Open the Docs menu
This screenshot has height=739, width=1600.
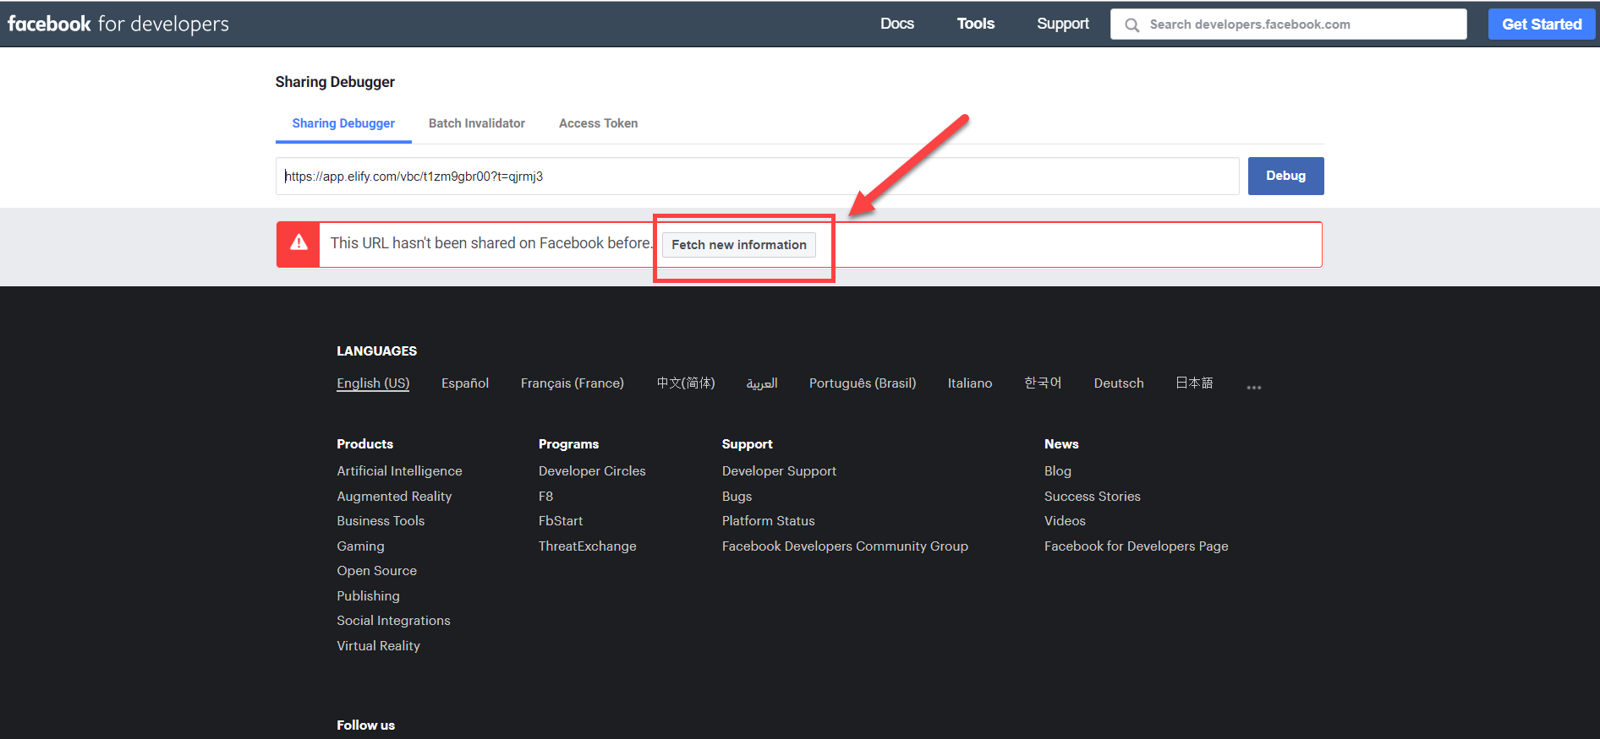pyautogui.click(x=896, y=24)
